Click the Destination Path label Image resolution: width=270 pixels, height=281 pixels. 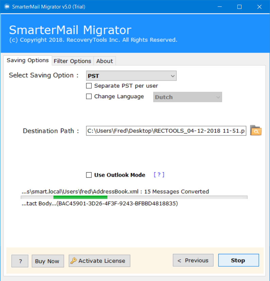(51, 131)
